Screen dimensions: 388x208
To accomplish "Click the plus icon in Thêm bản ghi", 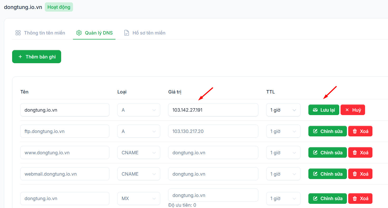I will (x=20, y=57).
